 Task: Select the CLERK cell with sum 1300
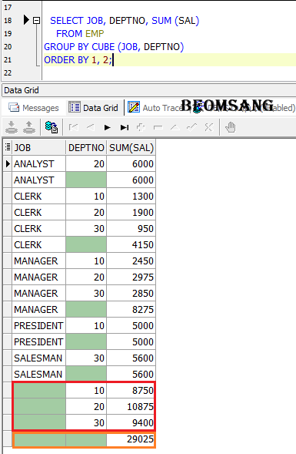point(38,197)
